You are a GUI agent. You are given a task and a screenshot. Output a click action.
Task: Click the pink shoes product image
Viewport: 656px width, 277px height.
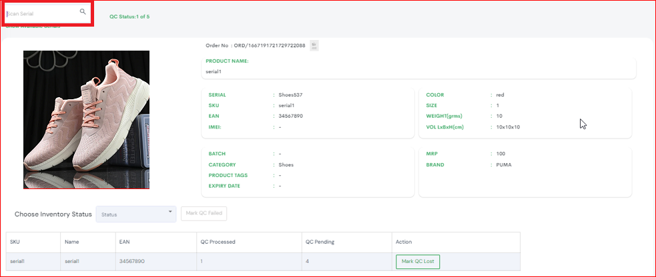tap(86, 120)
